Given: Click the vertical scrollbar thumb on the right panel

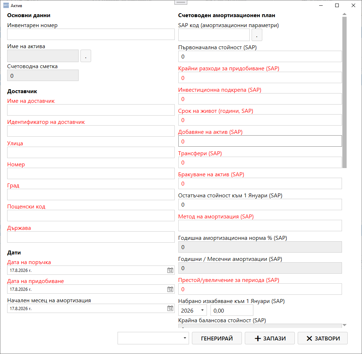Looking at the screenshot, I should (x=344, y=92).
